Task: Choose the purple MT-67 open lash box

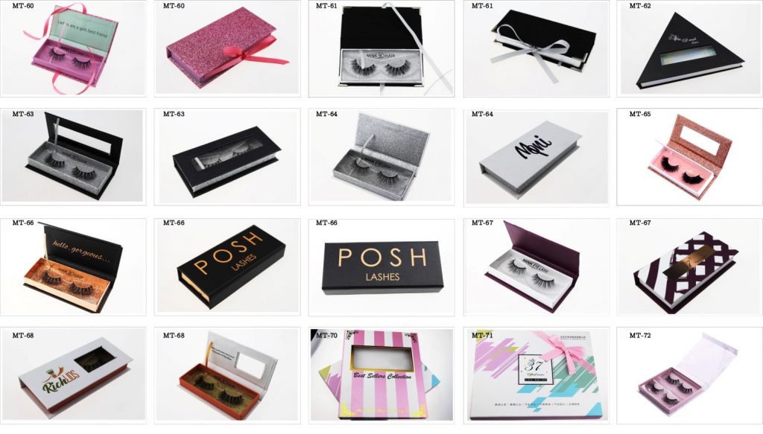Action: [x=536, y=267]
